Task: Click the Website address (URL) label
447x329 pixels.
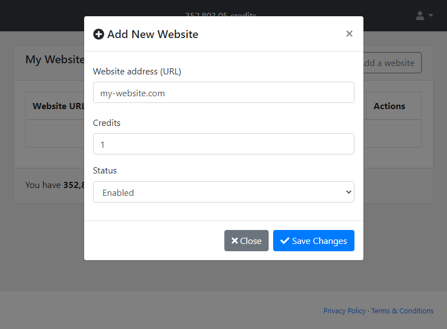Action: pyautogui.click(x=137, y=71)
